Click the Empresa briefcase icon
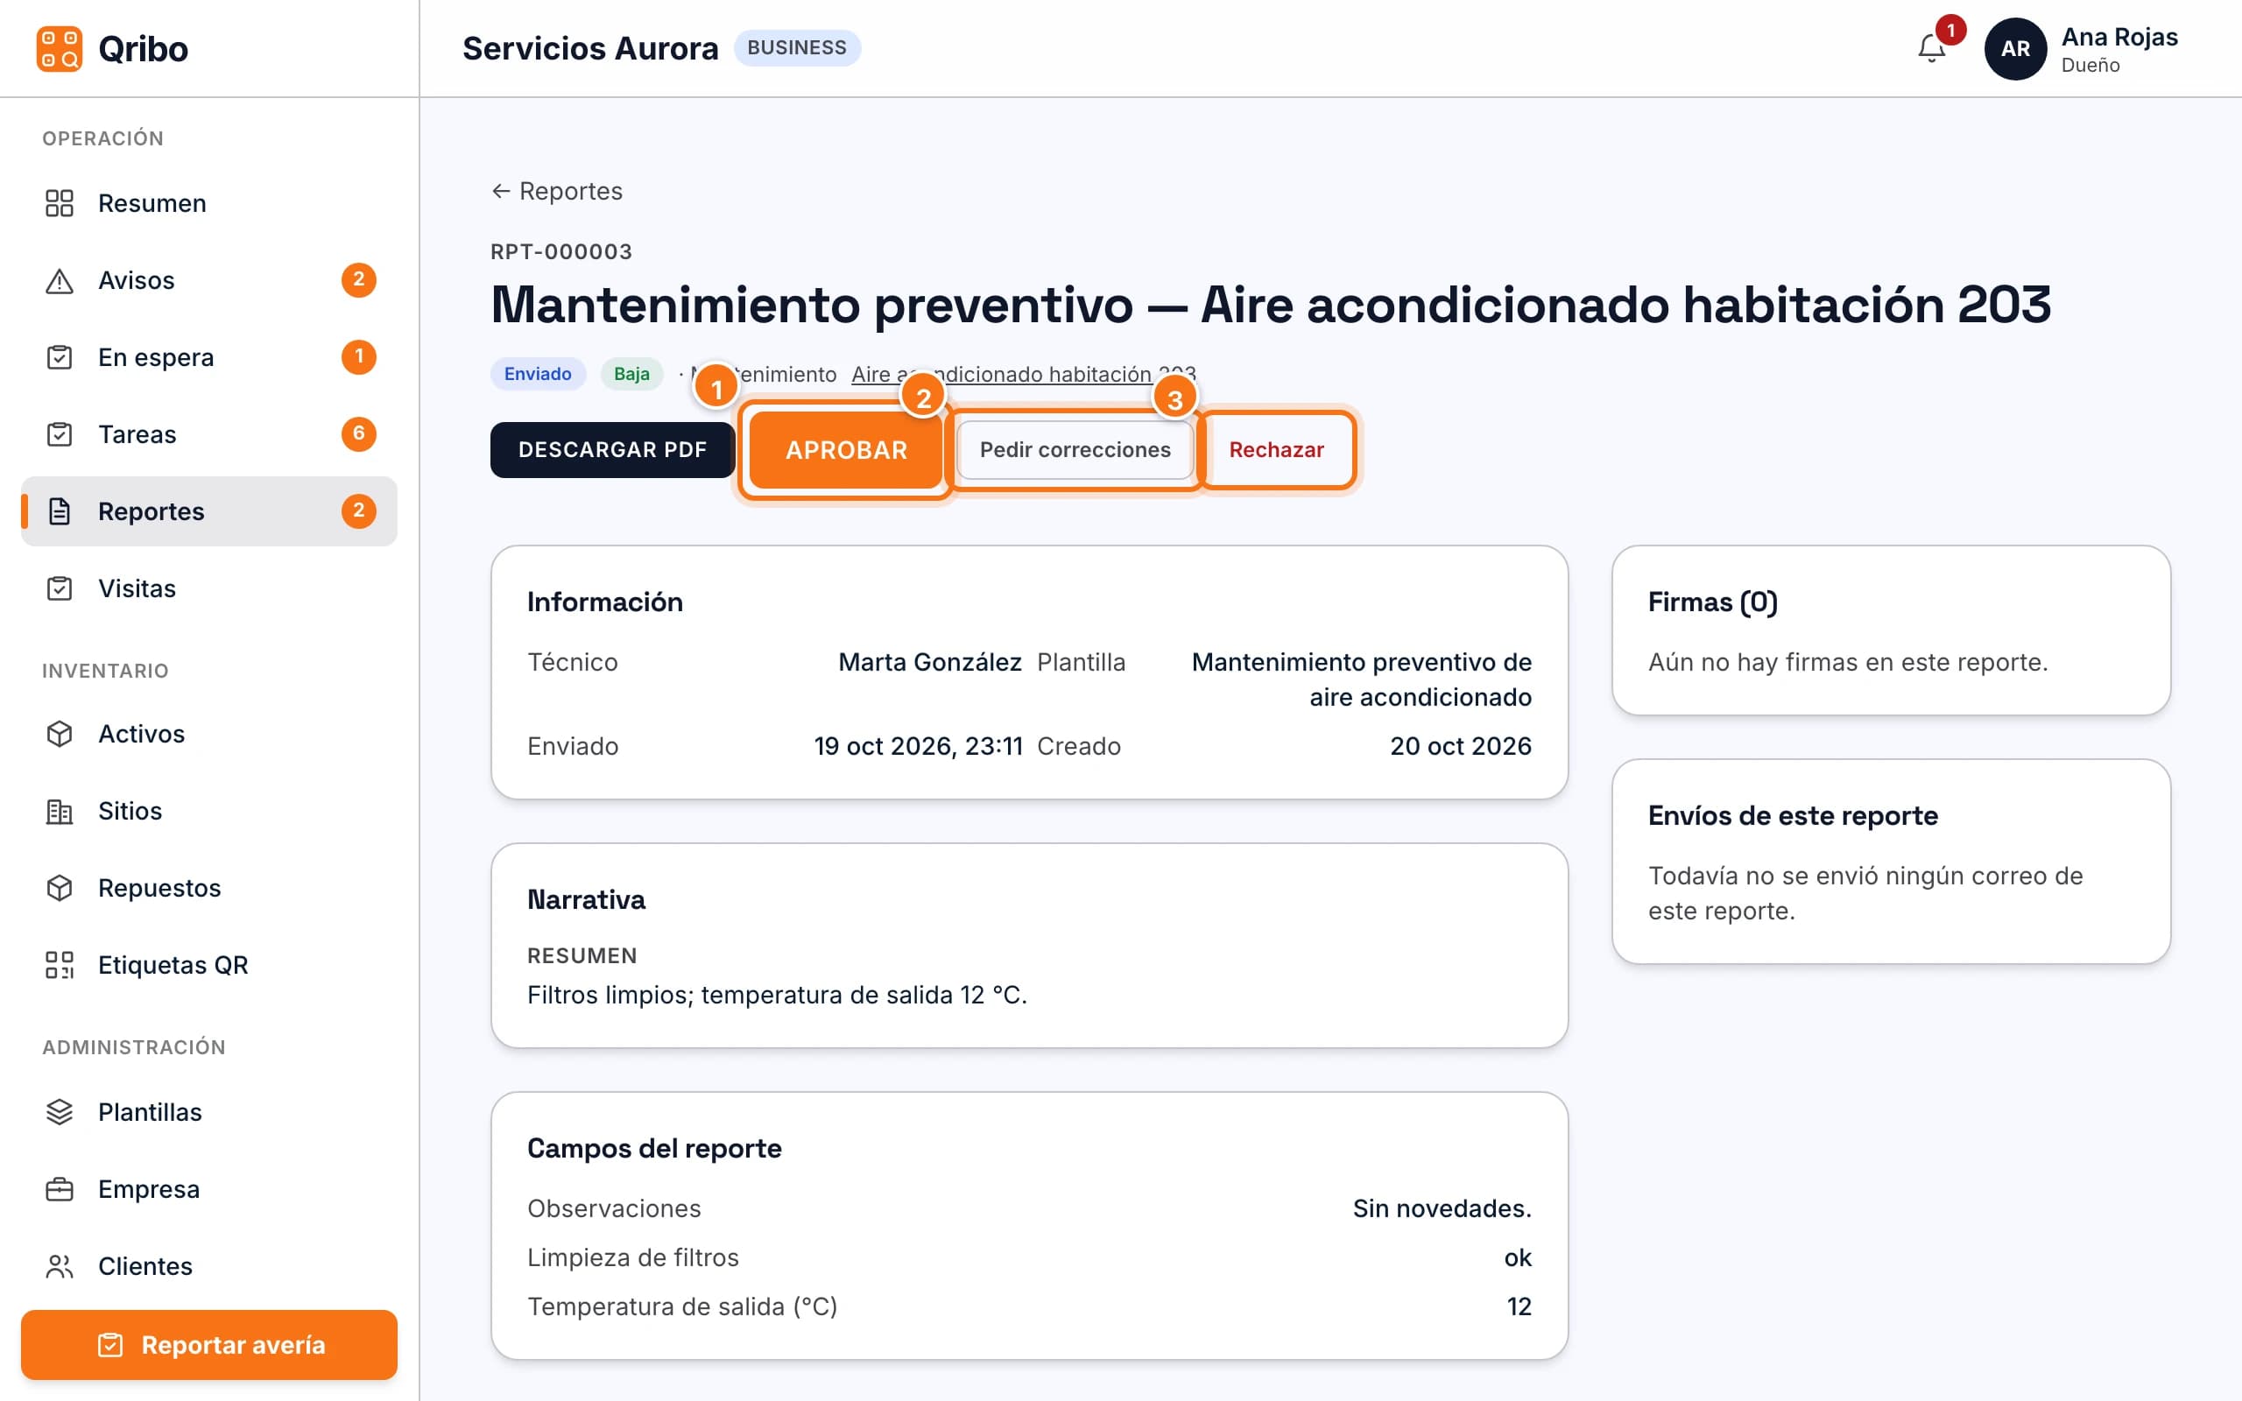 [x=60, y=1188]
